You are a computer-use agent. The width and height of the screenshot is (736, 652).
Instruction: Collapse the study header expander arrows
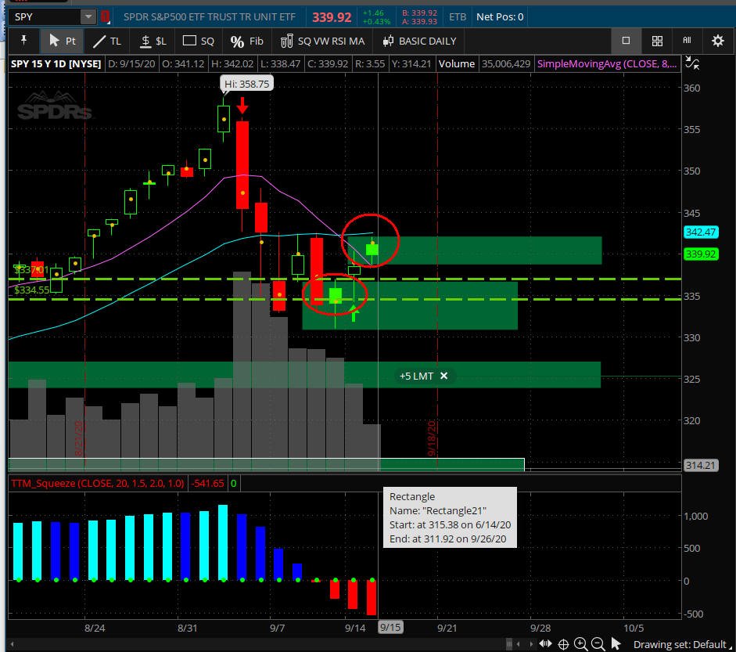[x=691, y=63]
